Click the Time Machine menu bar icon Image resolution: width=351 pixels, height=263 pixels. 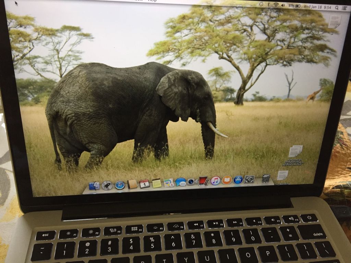(x=261, y=4)
